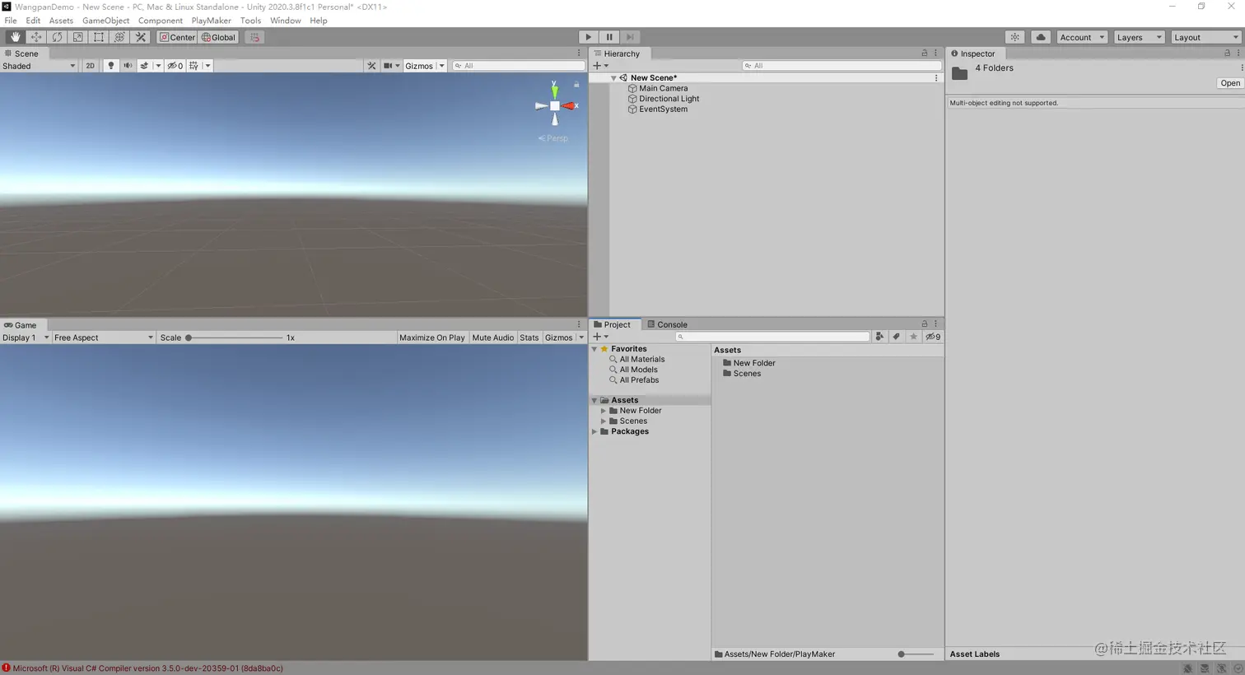Viewport: 1245px width, 675px height.
Task: Click Project panel lock icon
Action: (x=924, y=324)
